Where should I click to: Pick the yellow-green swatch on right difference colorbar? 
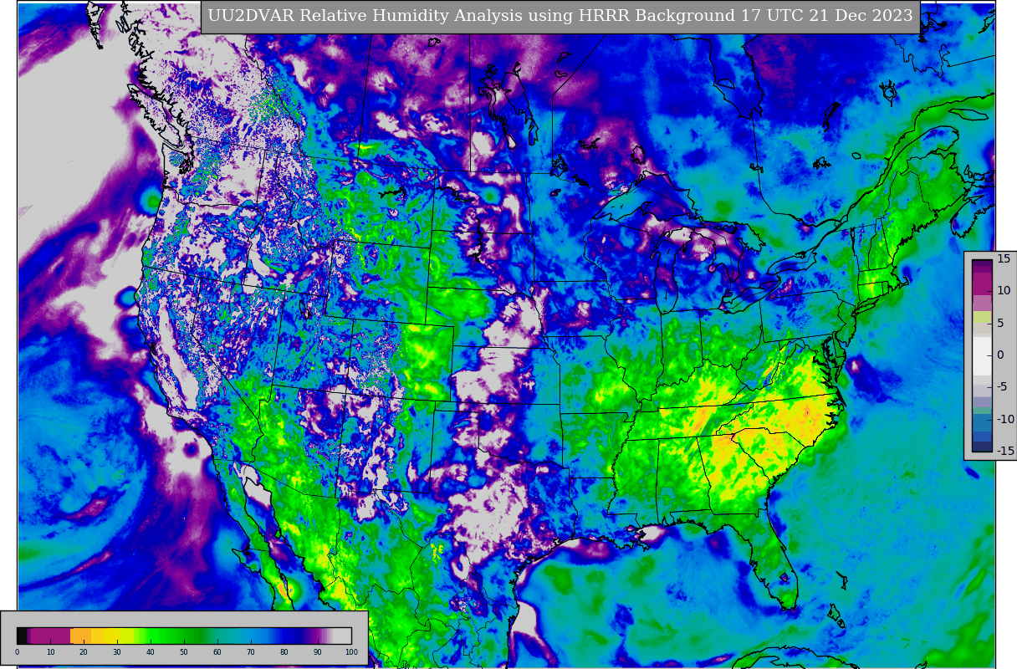click(982, 317)
